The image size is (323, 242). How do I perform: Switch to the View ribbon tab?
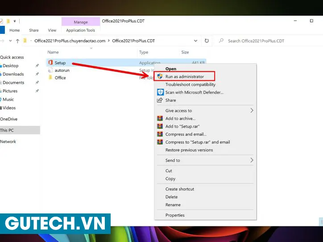(x=52, y=30)
